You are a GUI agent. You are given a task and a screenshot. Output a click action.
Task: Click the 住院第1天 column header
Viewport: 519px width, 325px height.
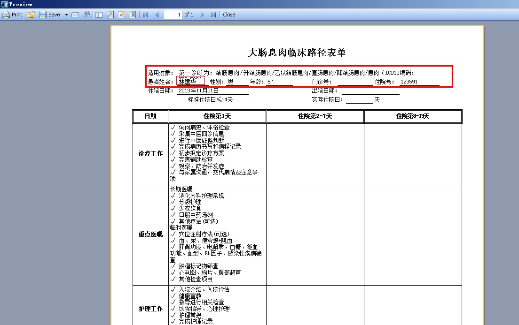click(217, 116)
